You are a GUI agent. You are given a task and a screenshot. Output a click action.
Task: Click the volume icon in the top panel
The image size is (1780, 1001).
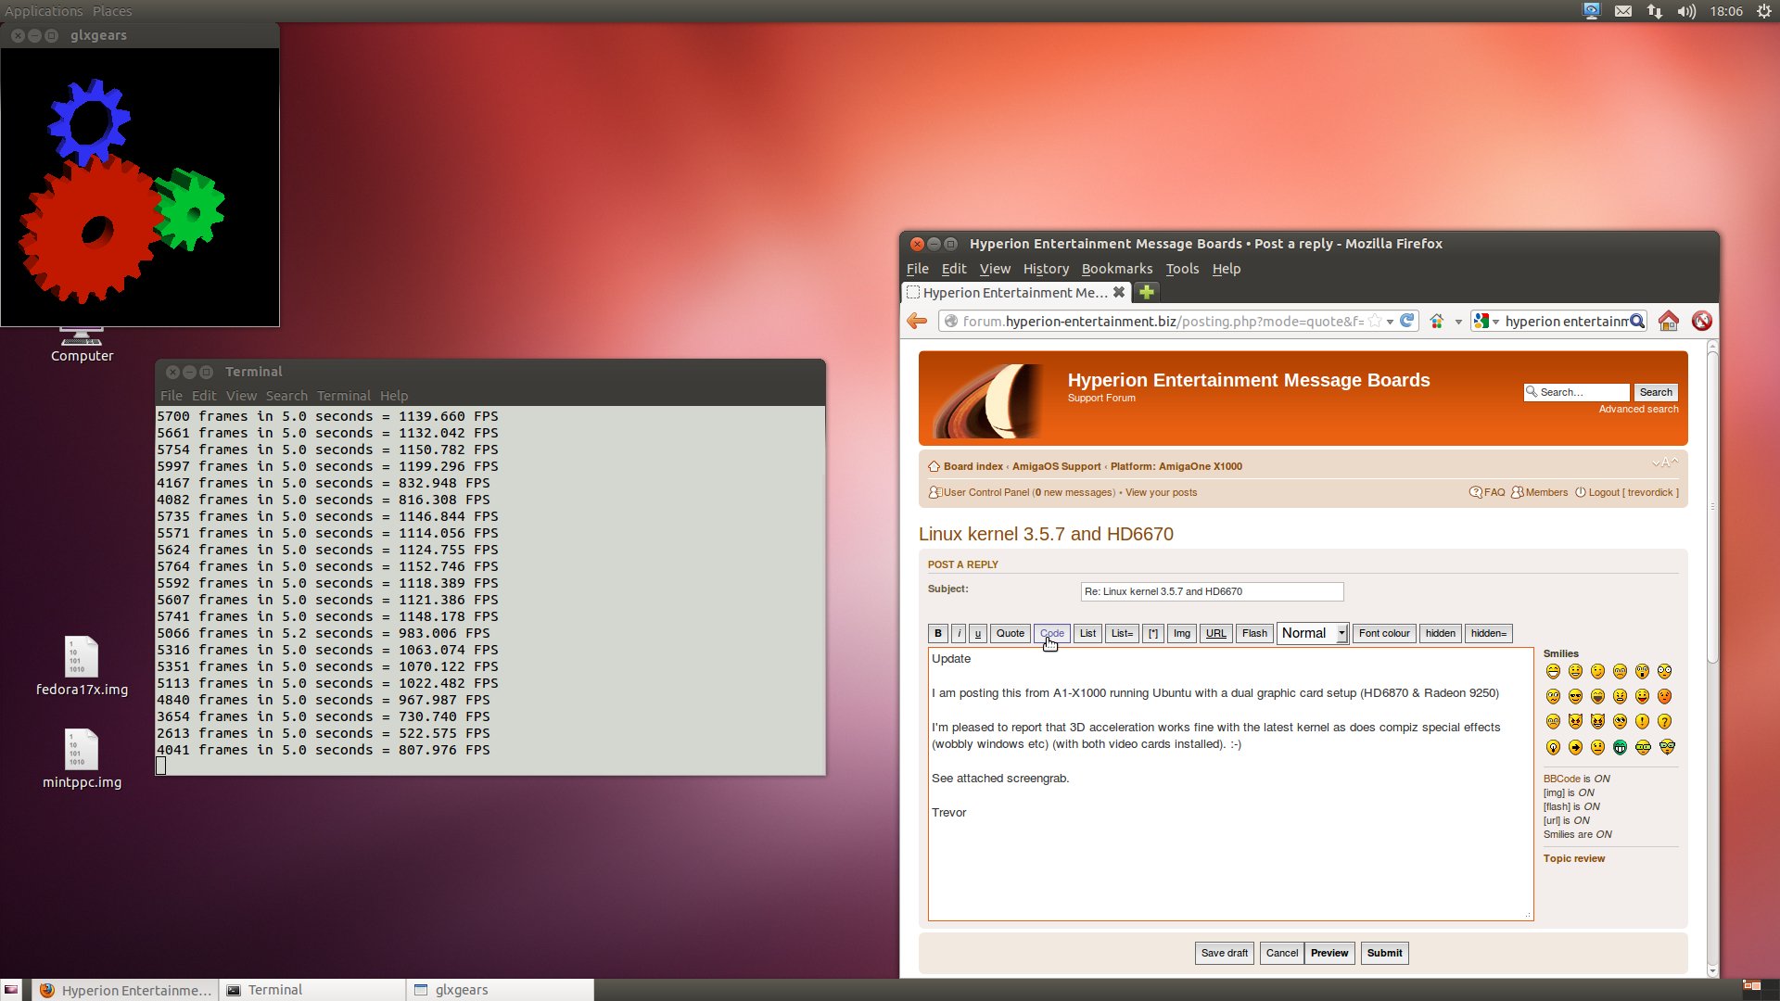1685,11
